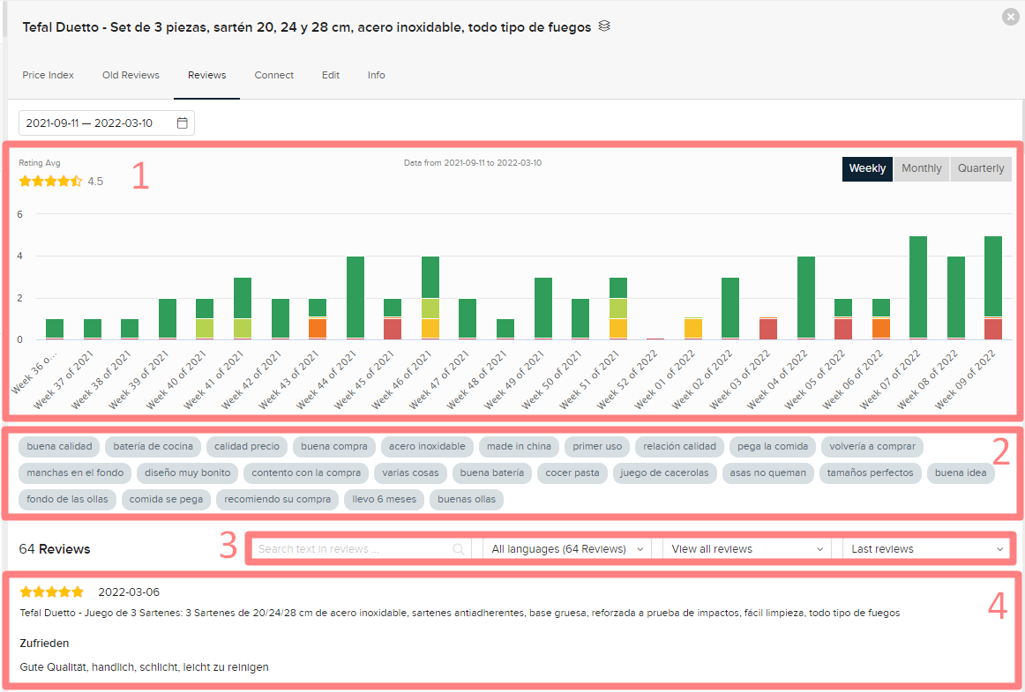Click the search text in reviews field
The height and width of the screenshot is (692, 1025).
click(353, 549)
